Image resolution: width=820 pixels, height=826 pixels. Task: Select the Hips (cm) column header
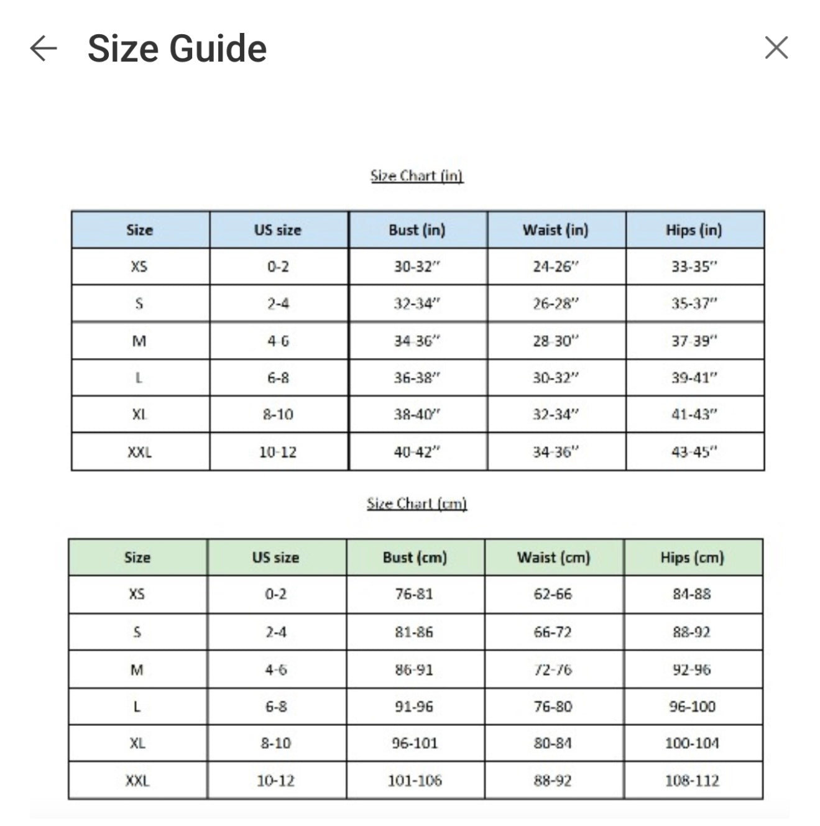pos(692,558)
